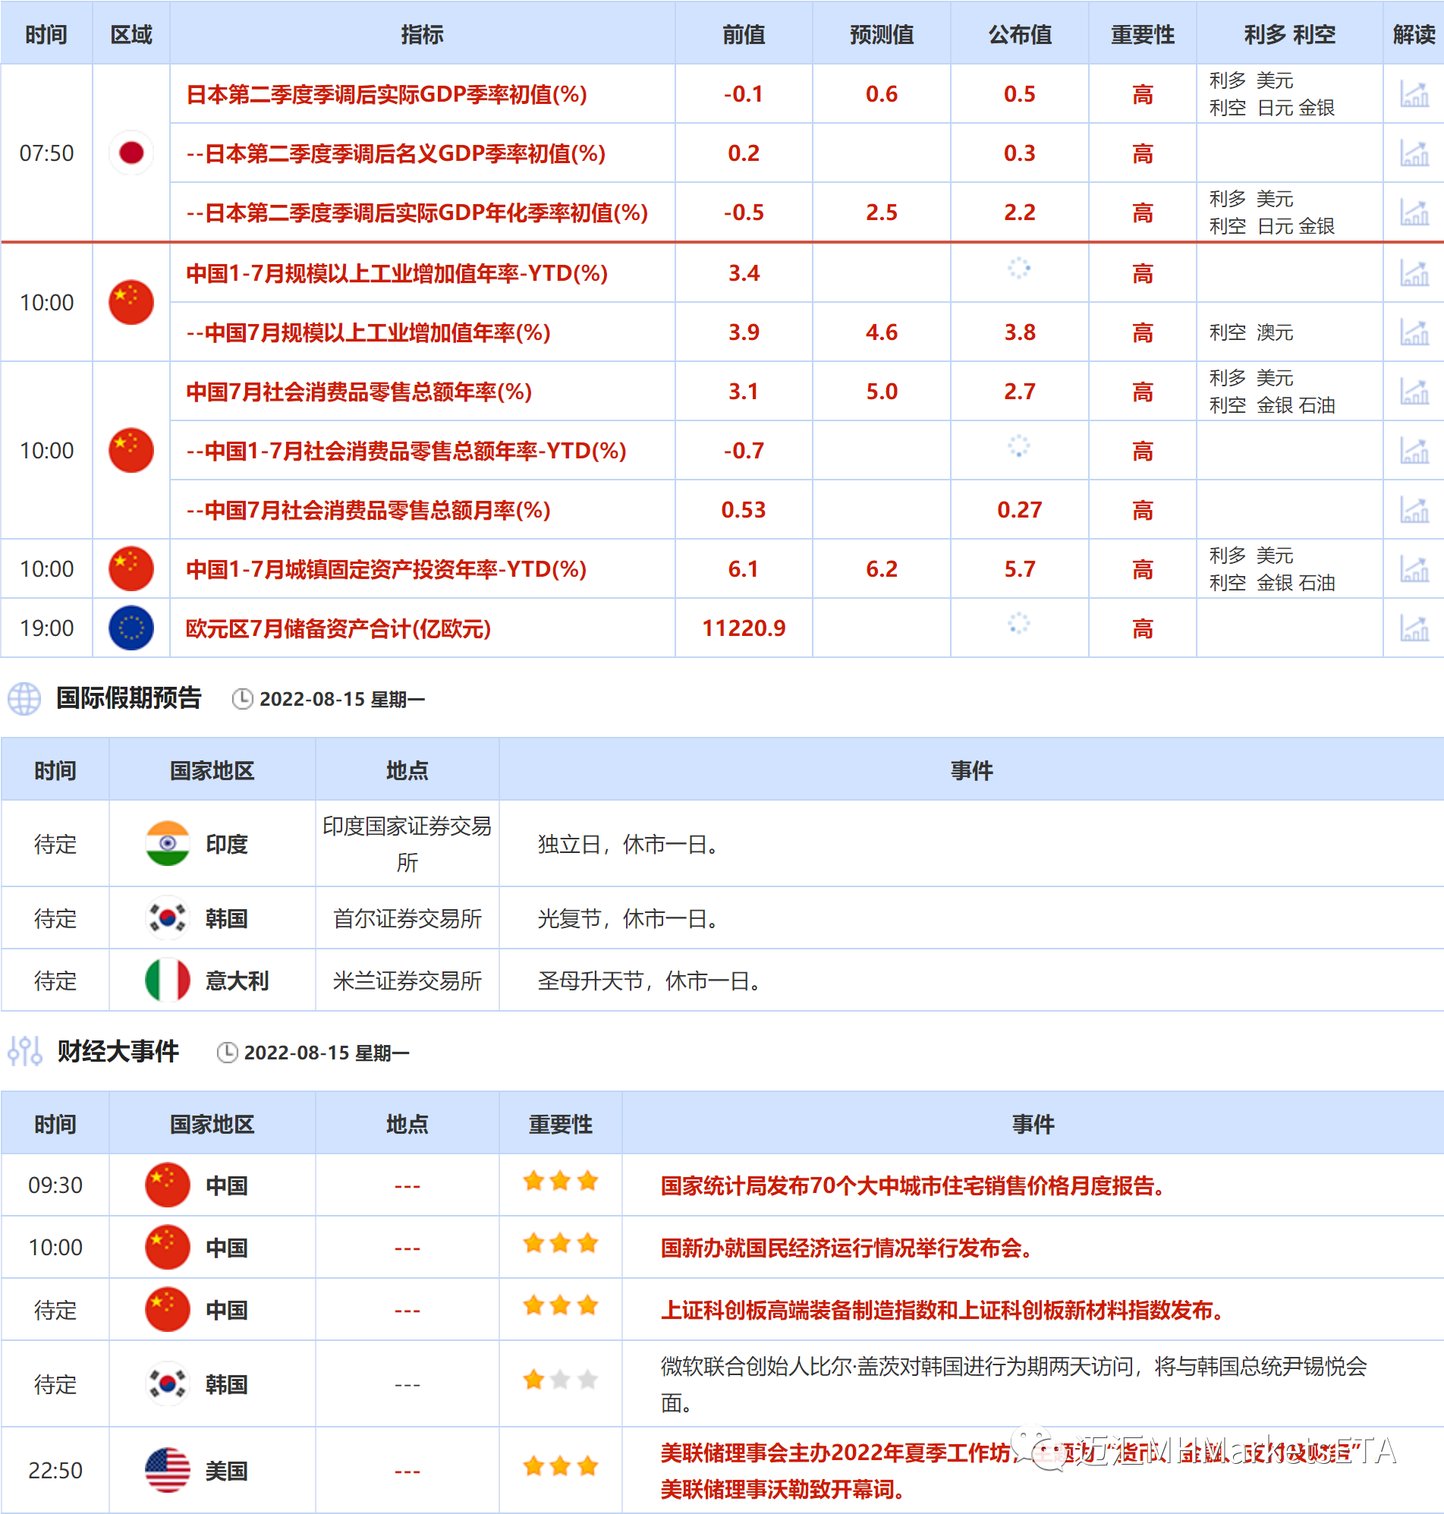
Task: Click China flag beside industrial output rows
Action: (x=131, y=302)
